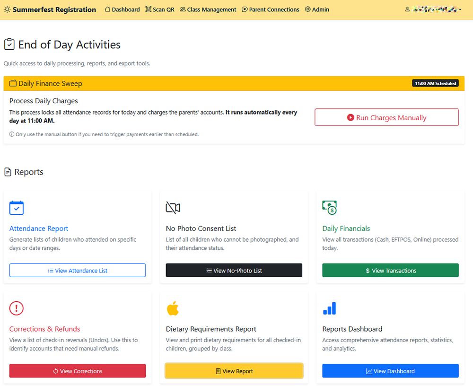Click the document icon beside Reports heading
This screenshot has width=473, height=387.
tap(8, 172)
